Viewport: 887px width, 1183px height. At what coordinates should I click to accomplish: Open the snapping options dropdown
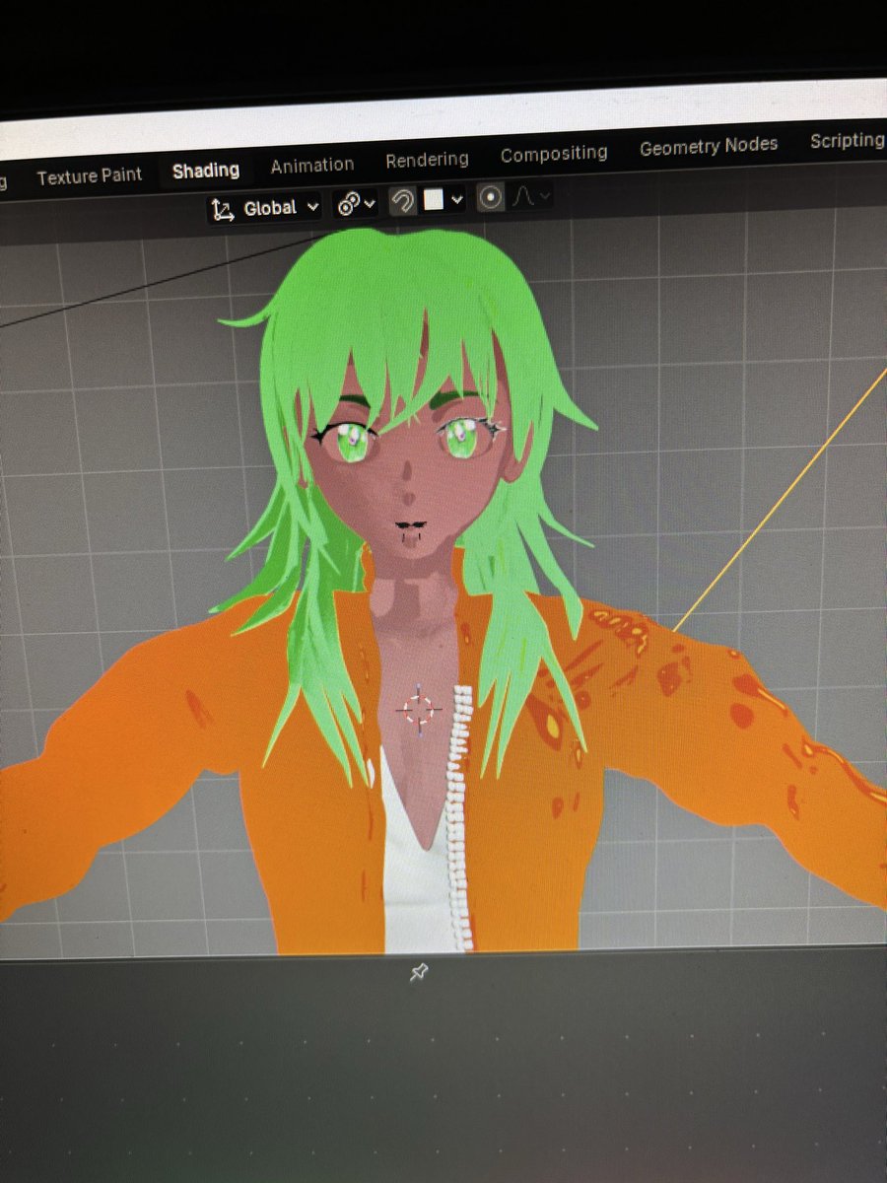pos(443,200)
